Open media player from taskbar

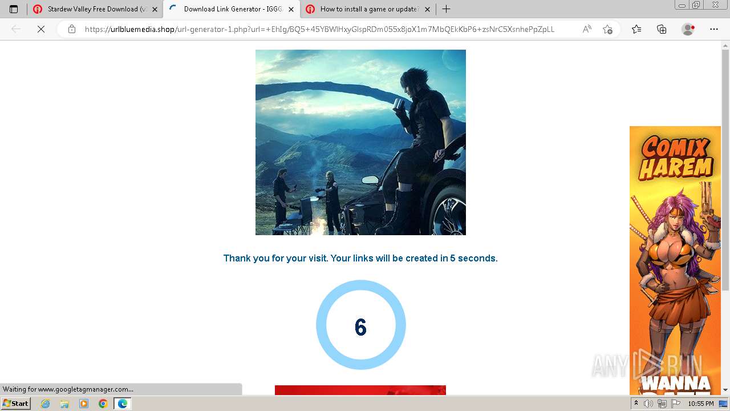click(x=84, y=404)
